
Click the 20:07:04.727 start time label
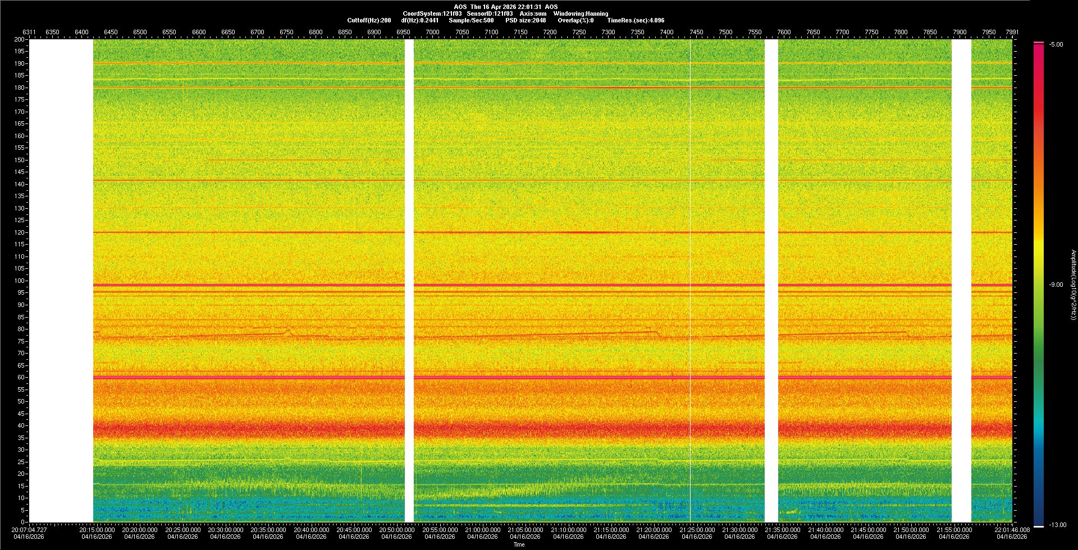coord(29,530)
